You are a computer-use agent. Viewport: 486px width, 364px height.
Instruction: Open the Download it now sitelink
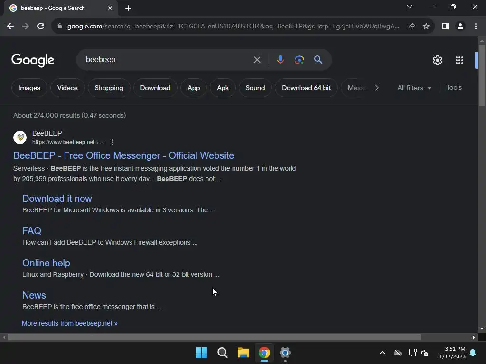click(x=57, y=199)
